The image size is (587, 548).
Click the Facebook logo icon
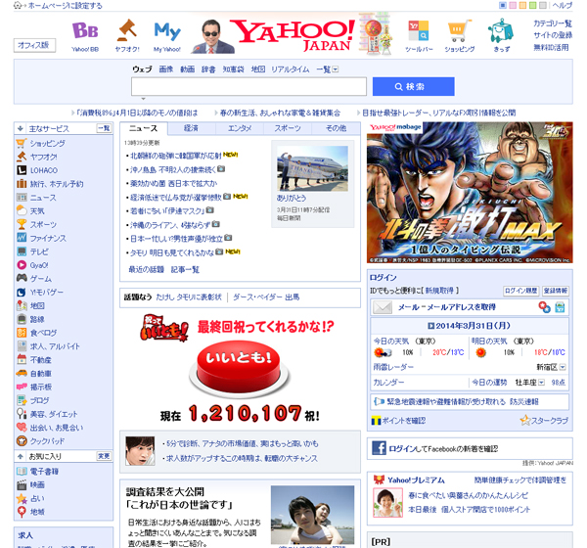pyautogui.click(x=379, y=448)
